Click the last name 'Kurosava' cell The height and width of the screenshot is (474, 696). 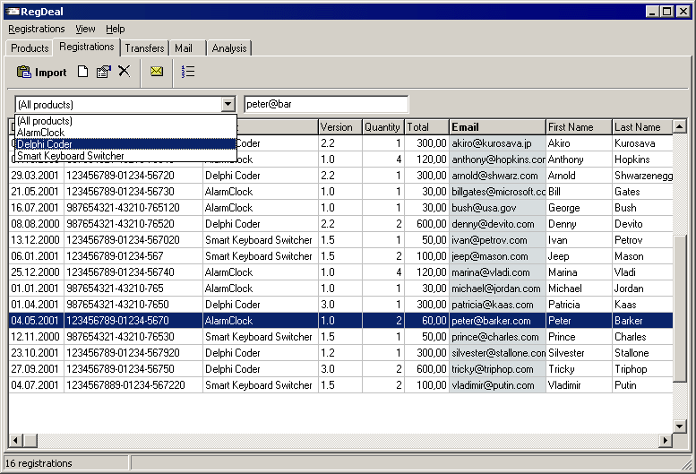pos(642,143)
